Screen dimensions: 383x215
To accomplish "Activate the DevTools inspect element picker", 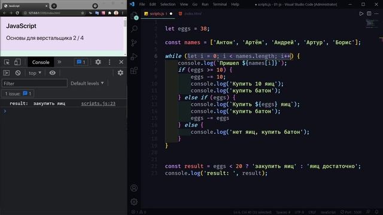I will pos(7,62).
